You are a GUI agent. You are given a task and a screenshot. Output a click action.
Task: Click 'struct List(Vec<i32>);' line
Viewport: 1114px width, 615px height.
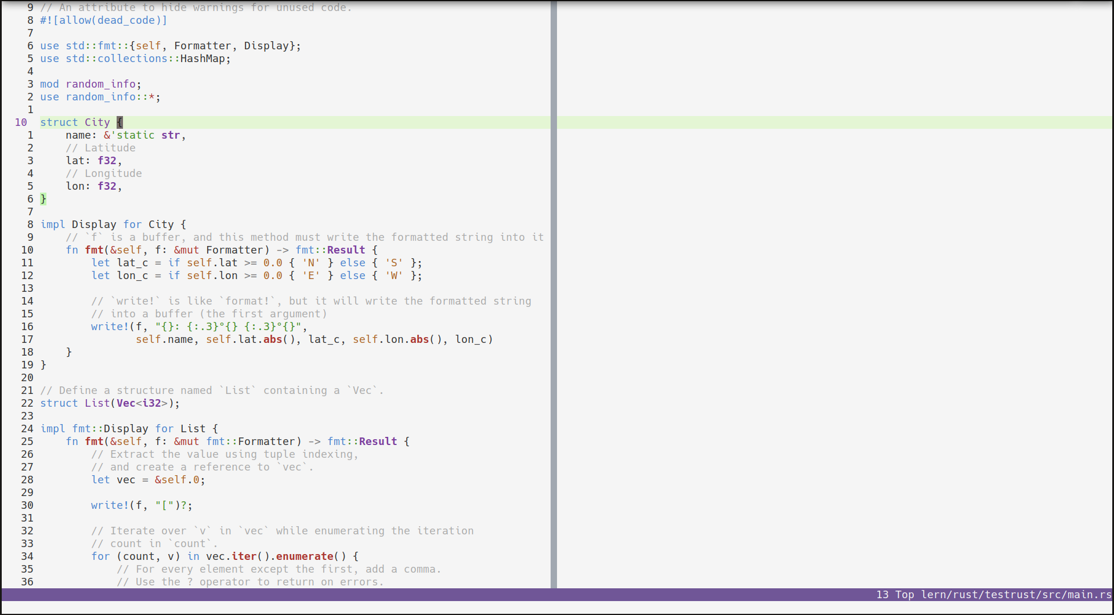pyautogui.click(x=110, y=403)
